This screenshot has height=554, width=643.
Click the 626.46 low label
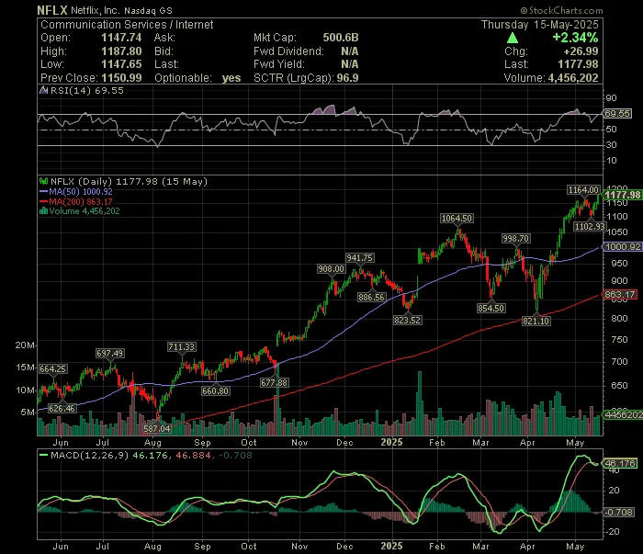point(62,409)
